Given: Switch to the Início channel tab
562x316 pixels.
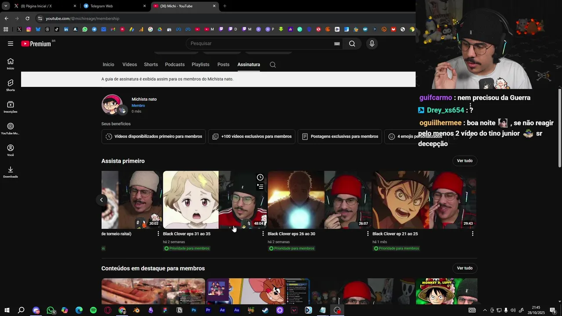Looking at the screenshot, I should tap(108, 65).
